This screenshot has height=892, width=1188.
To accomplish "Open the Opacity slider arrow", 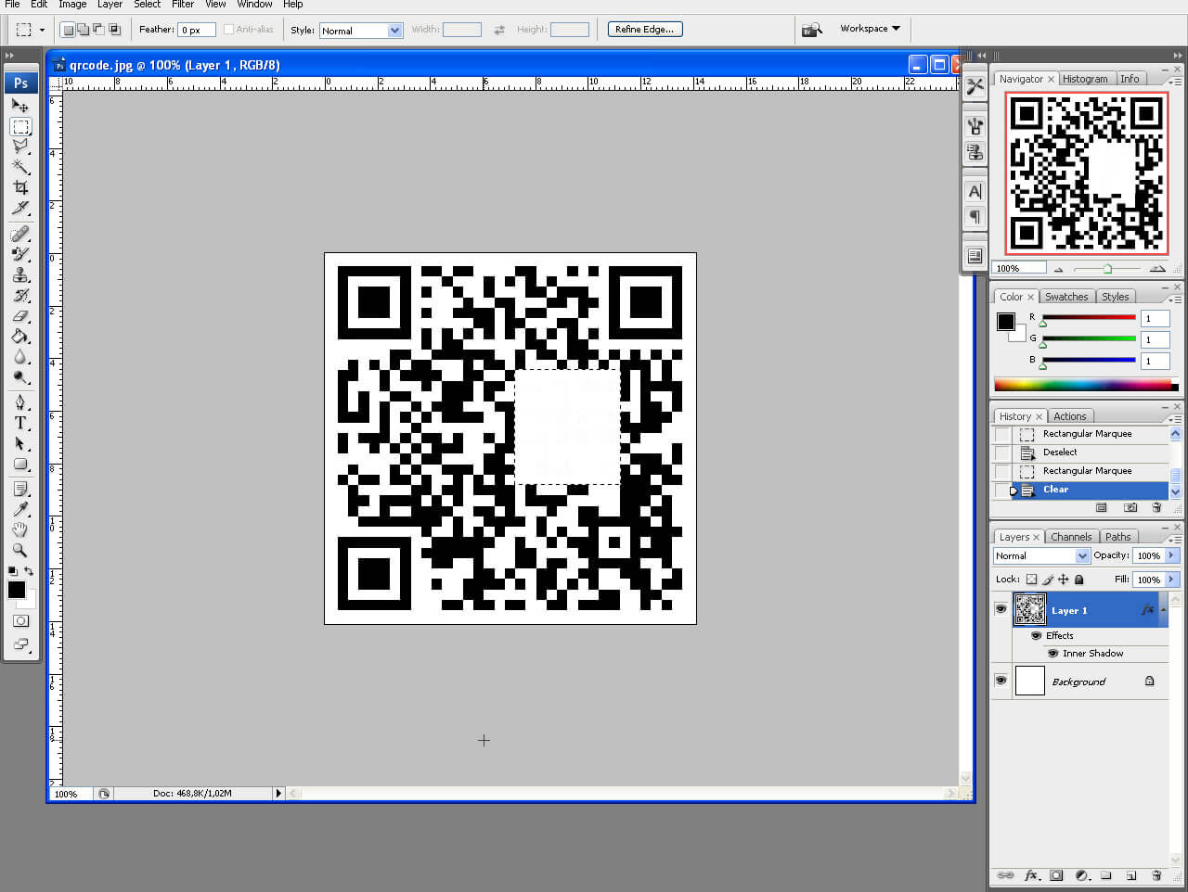I will point(1171,555).
